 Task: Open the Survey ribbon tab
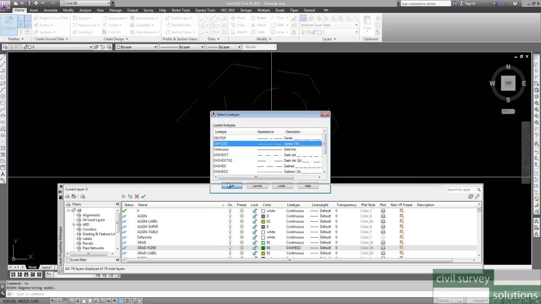(148, 10)
